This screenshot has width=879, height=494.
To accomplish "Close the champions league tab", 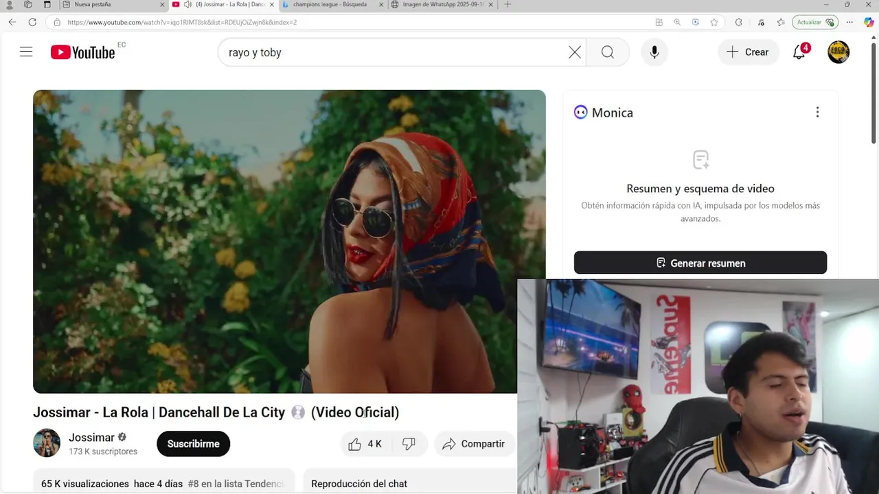I will 381,5.
